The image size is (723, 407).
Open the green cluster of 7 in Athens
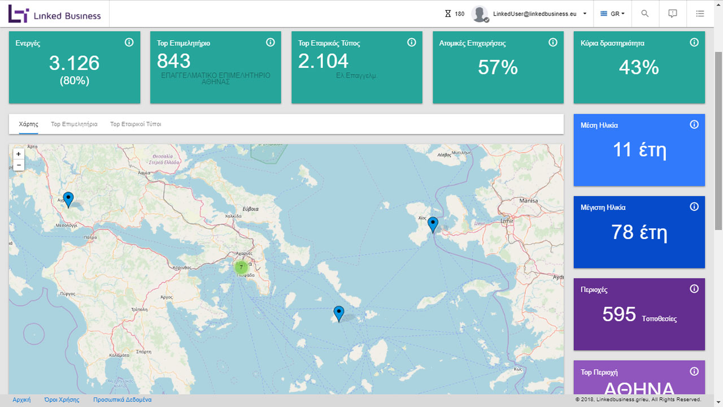tap(241, 267)
